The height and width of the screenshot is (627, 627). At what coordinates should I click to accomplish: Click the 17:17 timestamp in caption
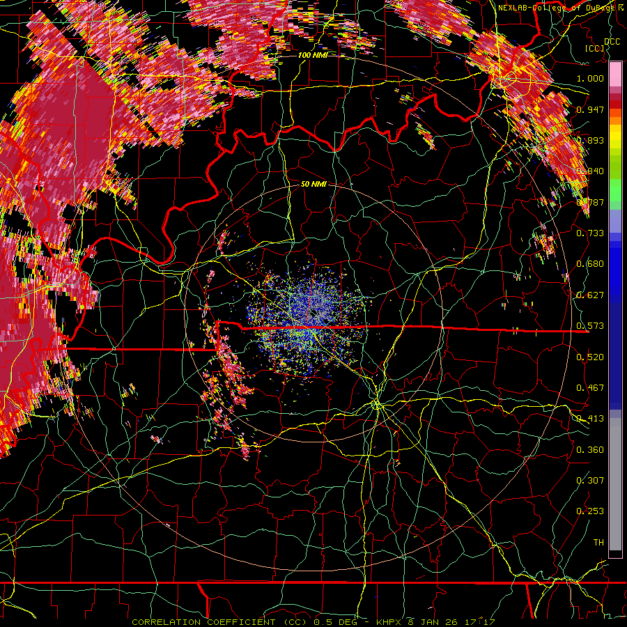tap(479, 622)
